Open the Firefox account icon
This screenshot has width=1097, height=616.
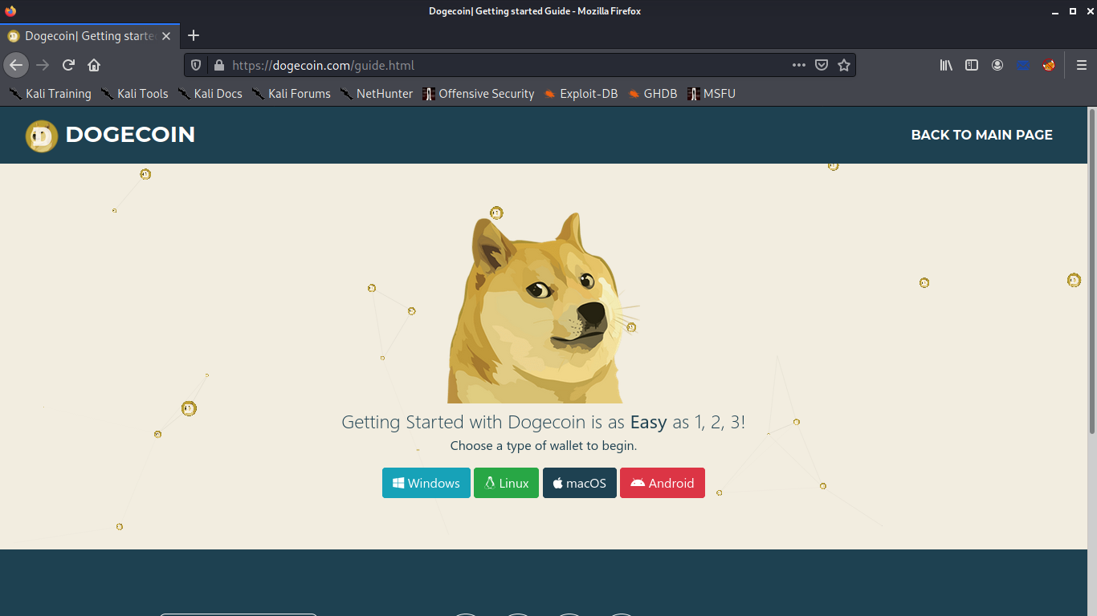[997, 65]
